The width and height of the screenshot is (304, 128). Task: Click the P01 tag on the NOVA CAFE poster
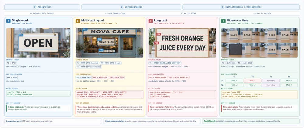coord(85,29)
